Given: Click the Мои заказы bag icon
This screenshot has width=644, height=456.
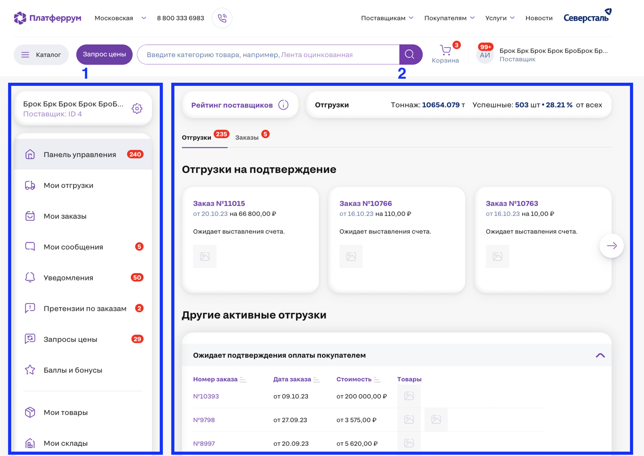Looking at the screenshot, I should coord(30,216).
